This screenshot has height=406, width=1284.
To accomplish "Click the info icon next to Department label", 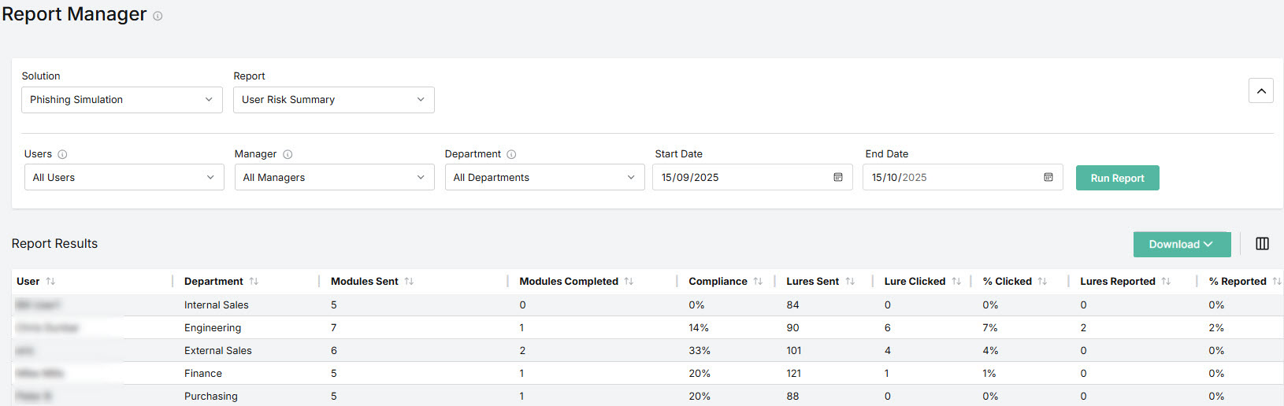I will (511, 154).
